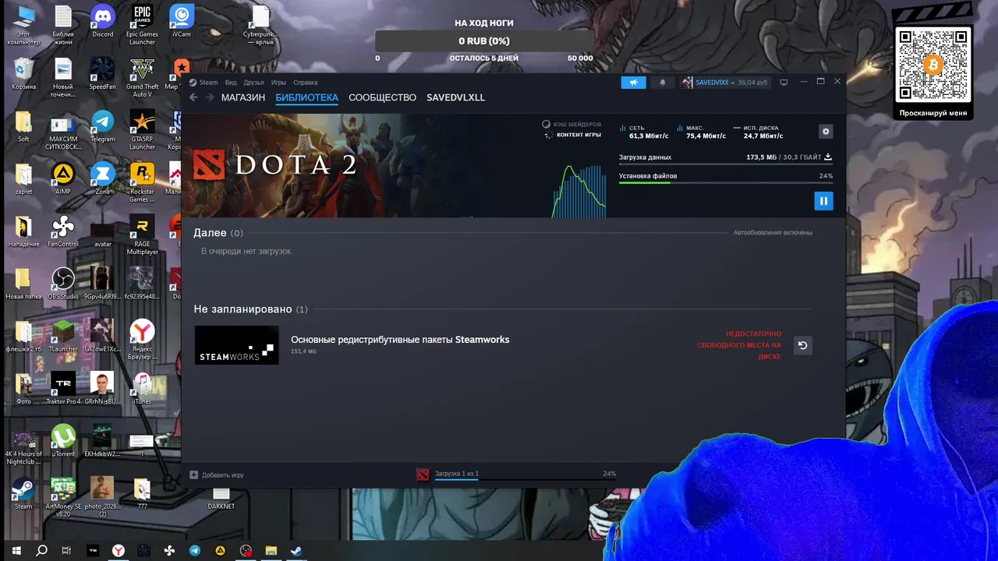
Task: Click File Explorer on the taskbar
Action: tap(271, 550)
